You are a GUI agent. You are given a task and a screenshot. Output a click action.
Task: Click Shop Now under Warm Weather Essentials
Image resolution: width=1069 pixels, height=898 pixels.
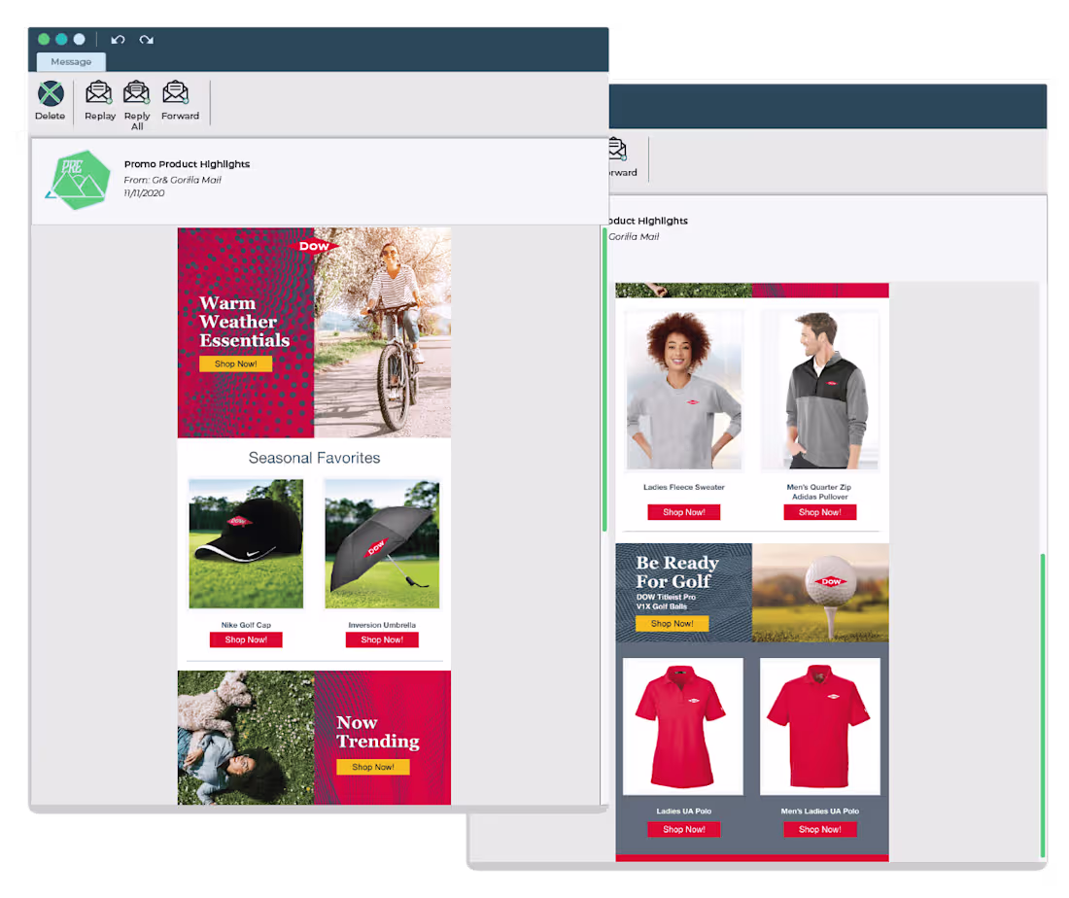(x=235, y=363)
